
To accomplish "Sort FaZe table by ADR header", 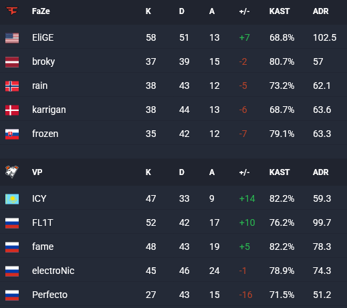I will click(320, 11).
